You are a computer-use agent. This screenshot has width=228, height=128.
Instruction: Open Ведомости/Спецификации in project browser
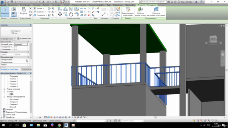tap(17, 112)
